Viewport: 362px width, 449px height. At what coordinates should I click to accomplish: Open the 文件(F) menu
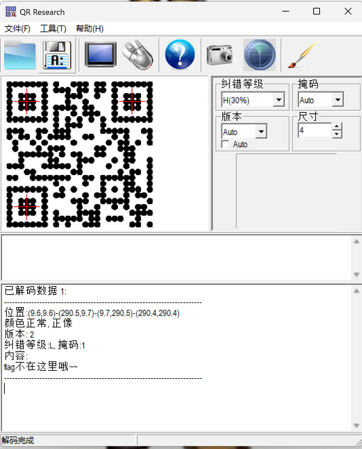click(18, 29)
